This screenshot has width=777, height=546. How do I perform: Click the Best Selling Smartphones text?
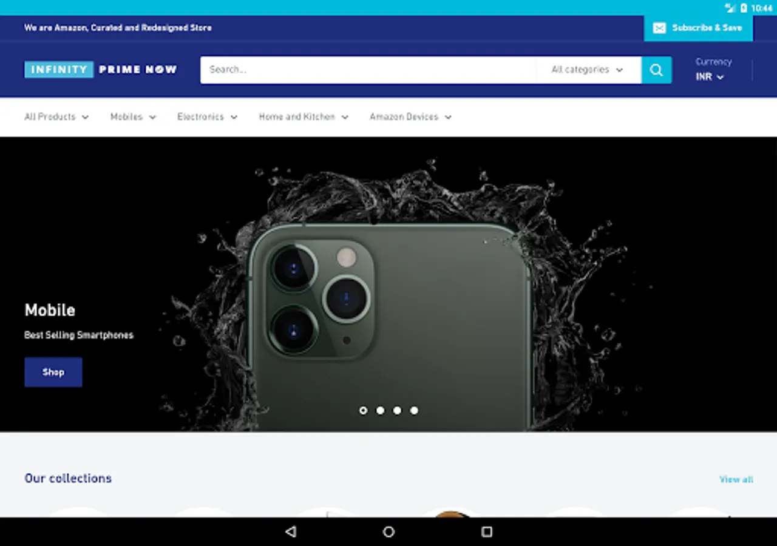[x=79, y=335]
